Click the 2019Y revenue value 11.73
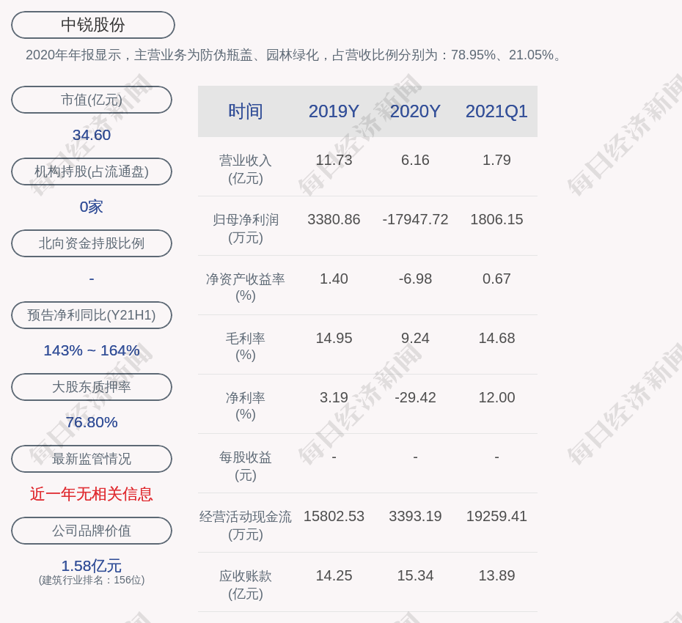The height and width of the screenshot is (623, 682). point(334,160)
